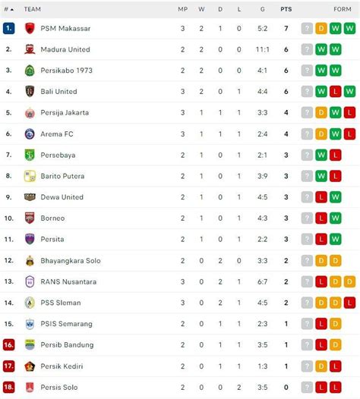Click the Arema FC blue logo
This screenshot has height=399, width=360.
coord(30,134)
